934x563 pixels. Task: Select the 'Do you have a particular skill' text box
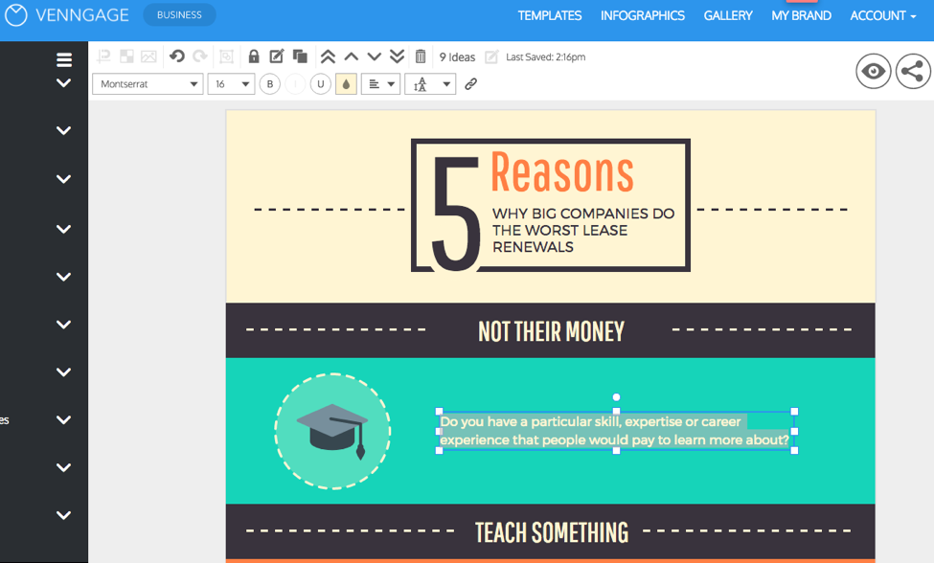click(x=615, y=430)
